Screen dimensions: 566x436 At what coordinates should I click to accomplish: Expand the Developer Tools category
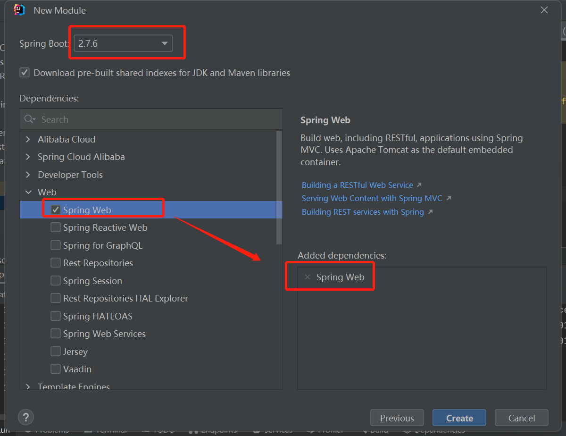[28, 175]
